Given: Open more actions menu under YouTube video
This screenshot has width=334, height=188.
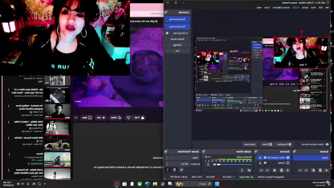Looking at the screenshot, I should pos(76,118).
